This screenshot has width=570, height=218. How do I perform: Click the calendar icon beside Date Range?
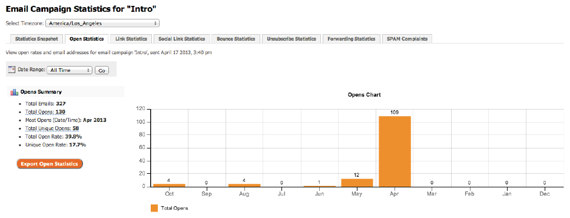(12, 70)
